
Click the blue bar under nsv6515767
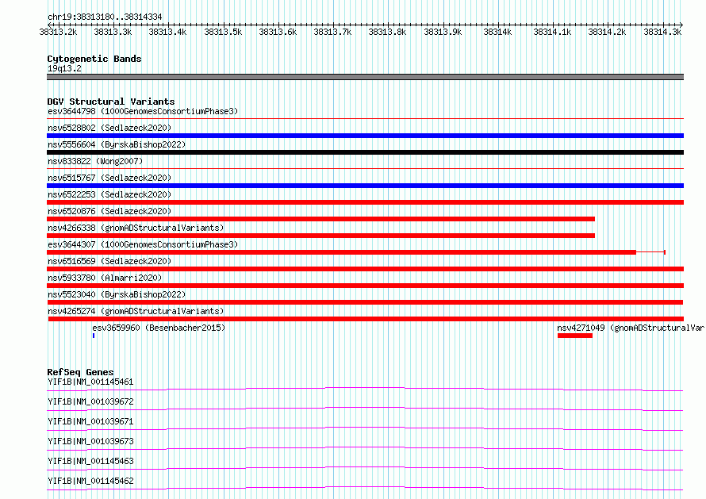(365, 186)
